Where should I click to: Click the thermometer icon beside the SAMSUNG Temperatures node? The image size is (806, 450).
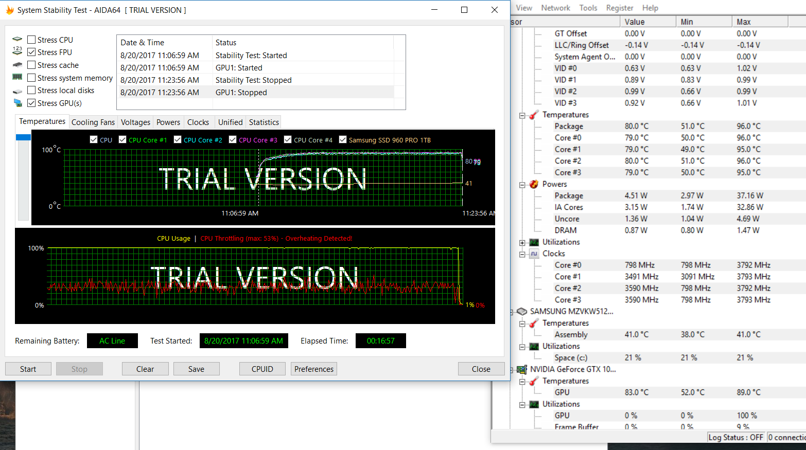click(534, 323)
